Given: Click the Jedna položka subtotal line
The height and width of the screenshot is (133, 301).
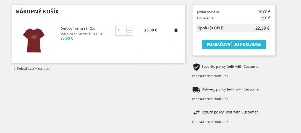Looking at the screenshot, I should point(234,12).
